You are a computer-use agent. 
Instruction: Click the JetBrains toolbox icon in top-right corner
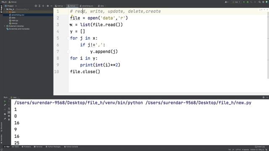click(x=267, y=2)
